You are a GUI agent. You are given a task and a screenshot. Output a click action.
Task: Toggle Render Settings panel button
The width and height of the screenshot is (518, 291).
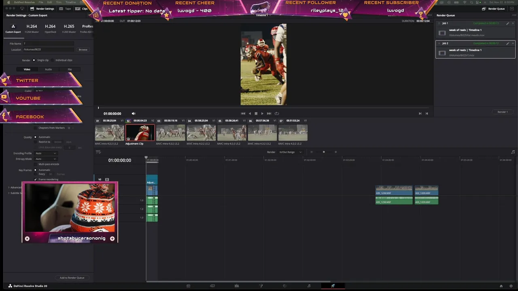point(42,8)
